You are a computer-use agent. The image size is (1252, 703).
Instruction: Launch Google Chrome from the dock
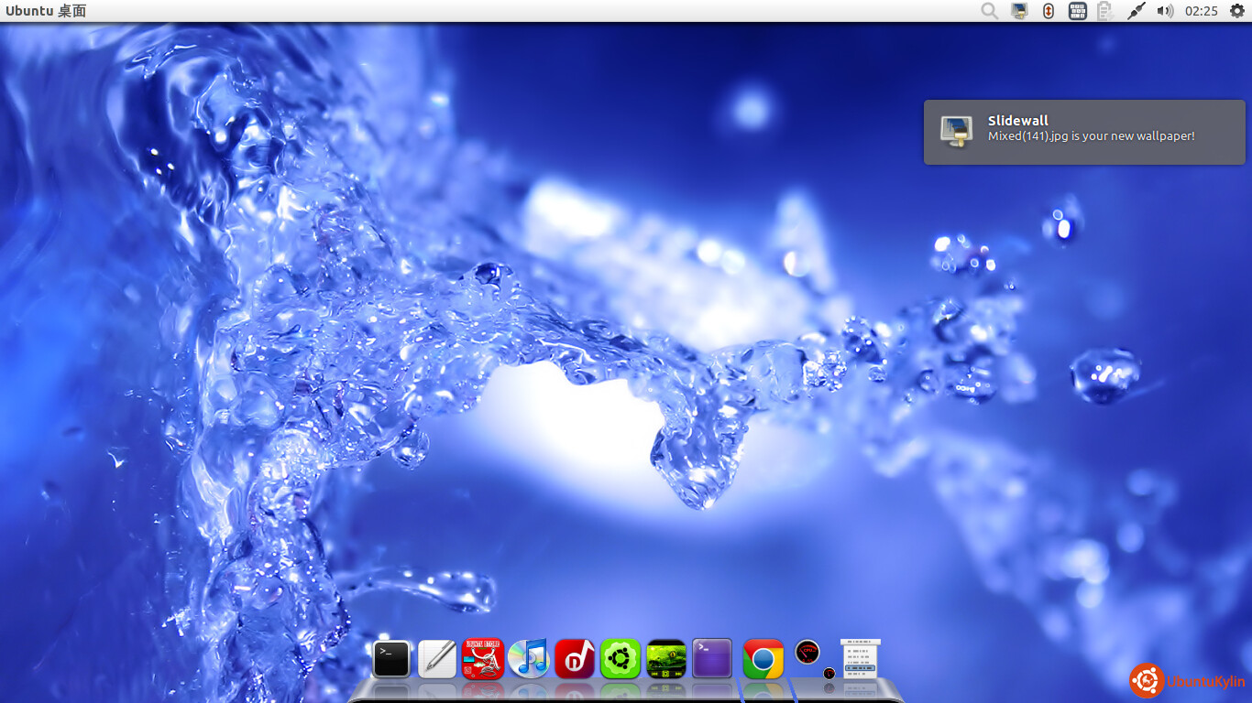click(x=763, y=658)
